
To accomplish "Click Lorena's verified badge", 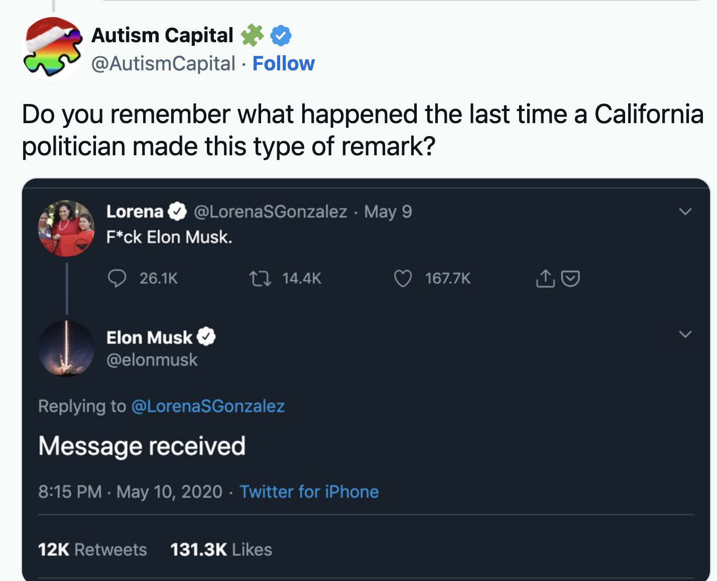I will tap(177, 212).
